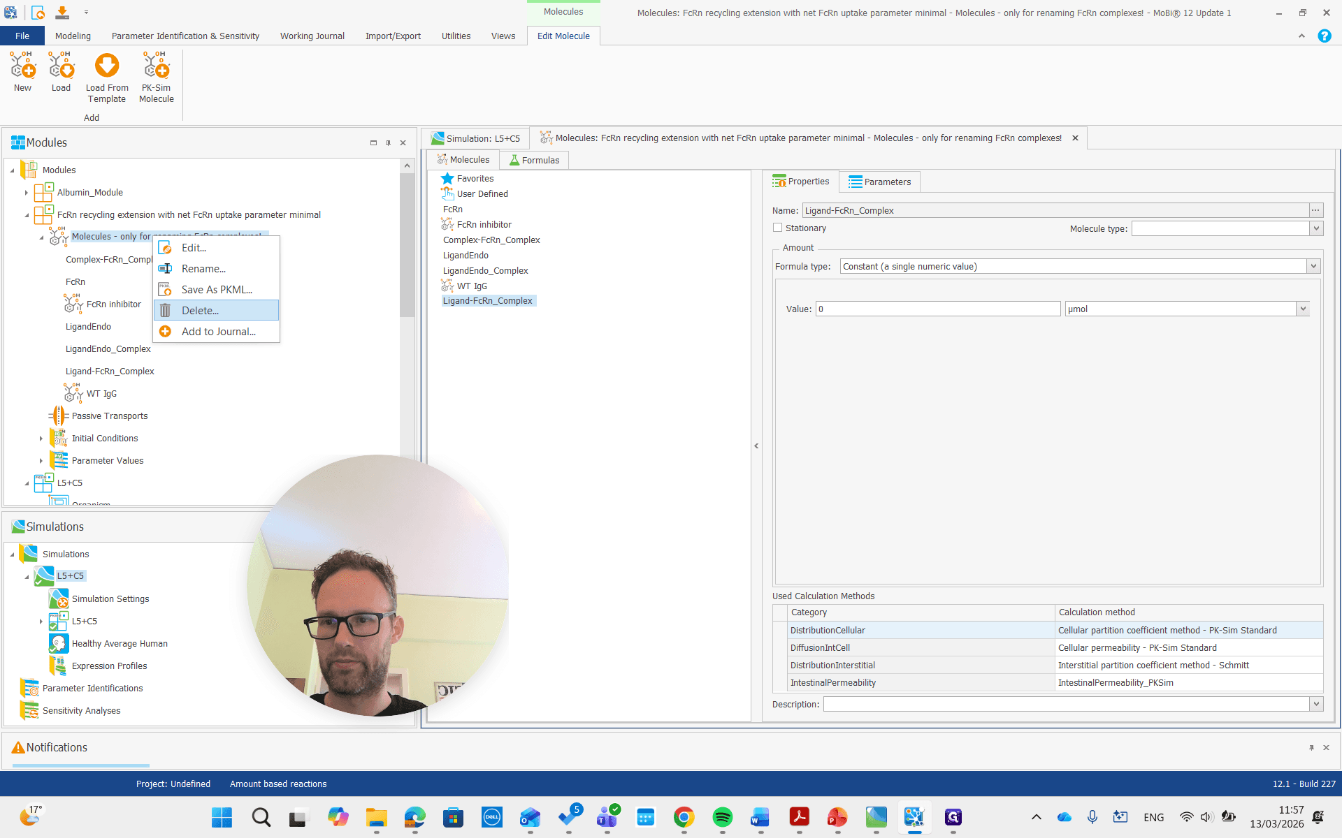Expand the Albumin_Module tree node
1342x838 pixels.
coord(27,193)
